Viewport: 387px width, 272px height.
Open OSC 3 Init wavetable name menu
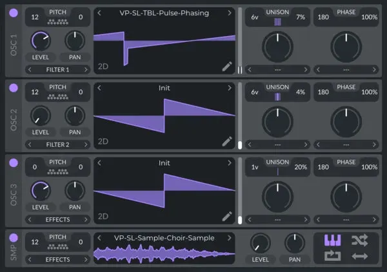[164, 163]
